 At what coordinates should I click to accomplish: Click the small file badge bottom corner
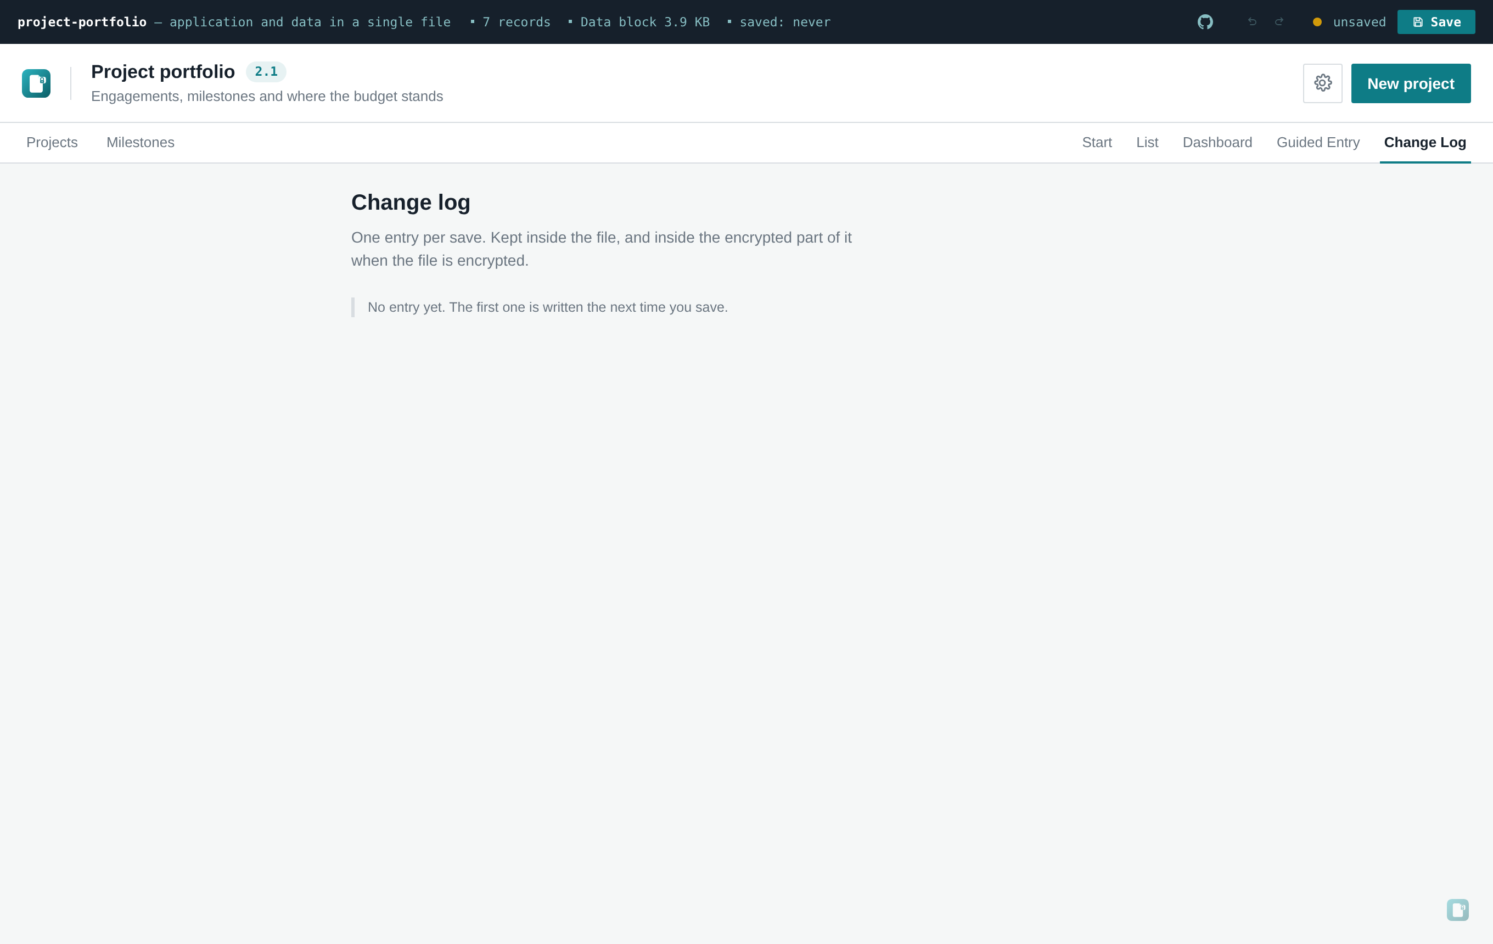pos(1458,909)
